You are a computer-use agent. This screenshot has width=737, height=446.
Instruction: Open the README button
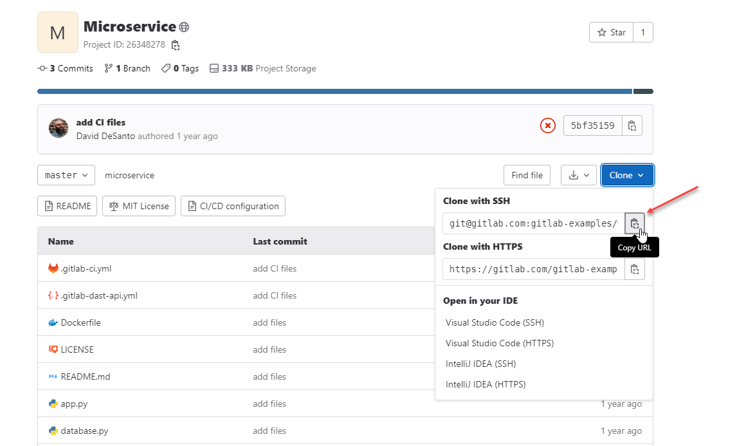pos(68,206)
